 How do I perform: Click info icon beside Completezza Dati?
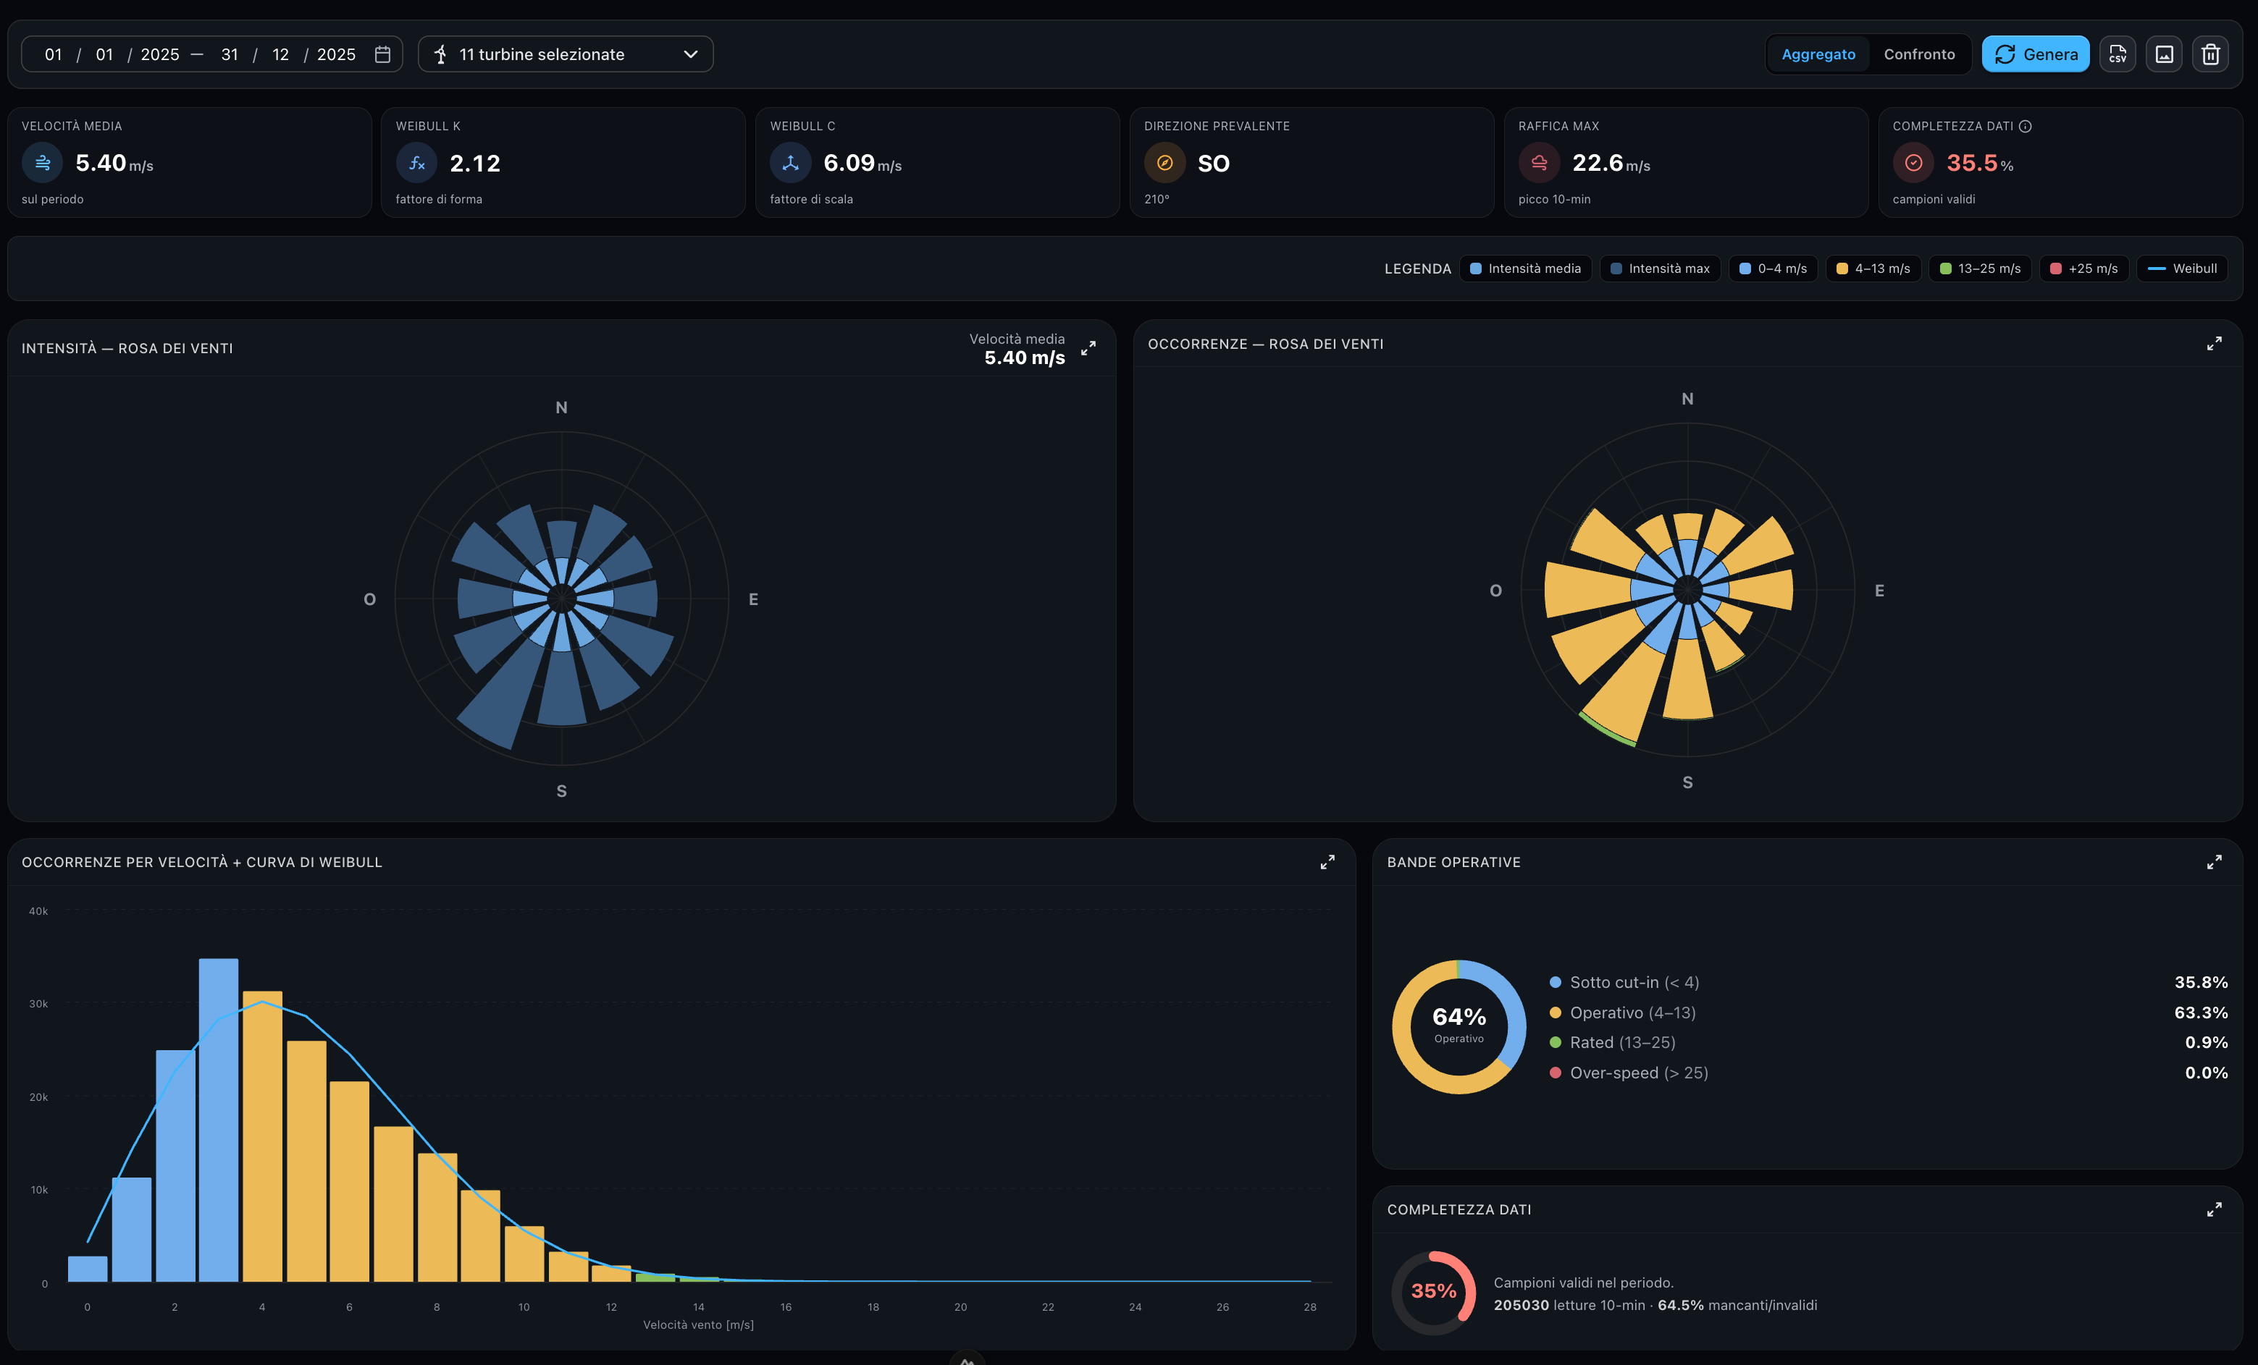point(2026,127)
